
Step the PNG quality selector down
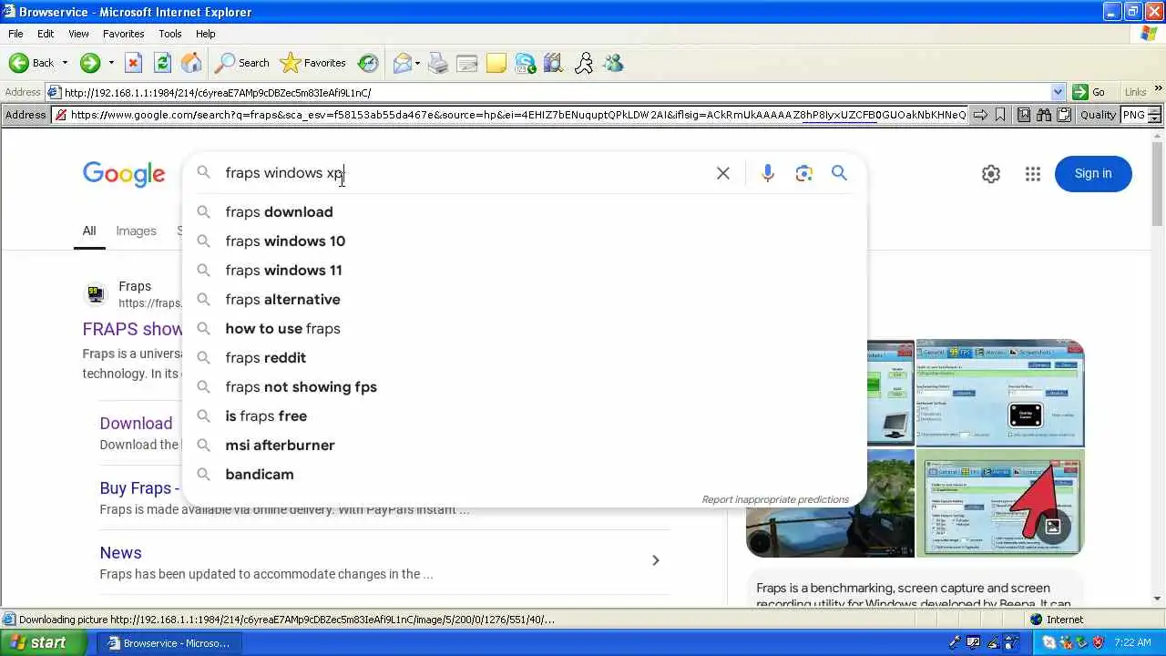tap(1154, 118)
